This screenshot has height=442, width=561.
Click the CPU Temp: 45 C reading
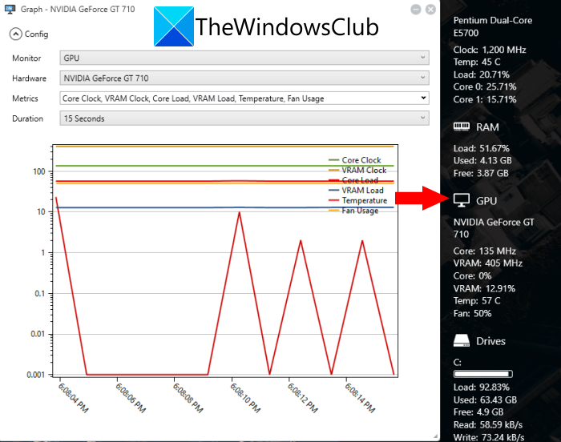(477, 62)
